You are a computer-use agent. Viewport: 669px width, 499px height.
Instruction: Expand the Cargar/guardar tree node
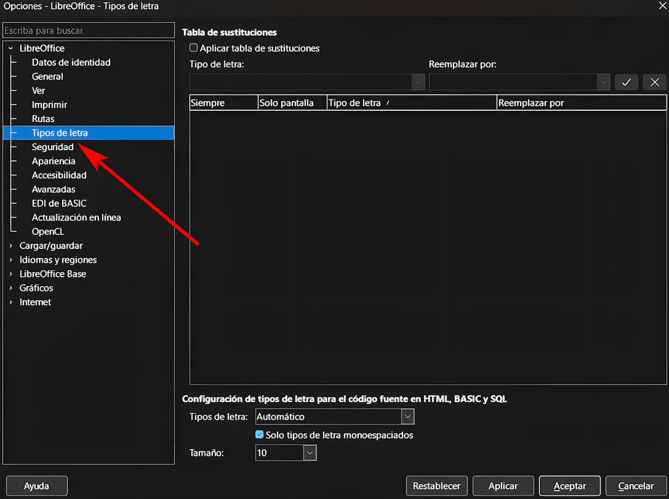tap(11, 246)
